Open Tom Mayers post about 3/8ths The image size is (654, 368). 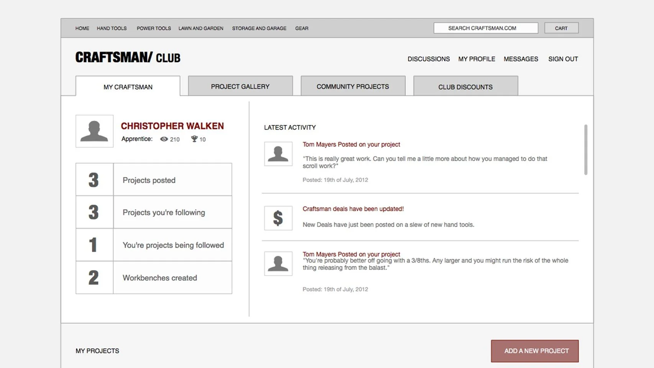[351, 254]
